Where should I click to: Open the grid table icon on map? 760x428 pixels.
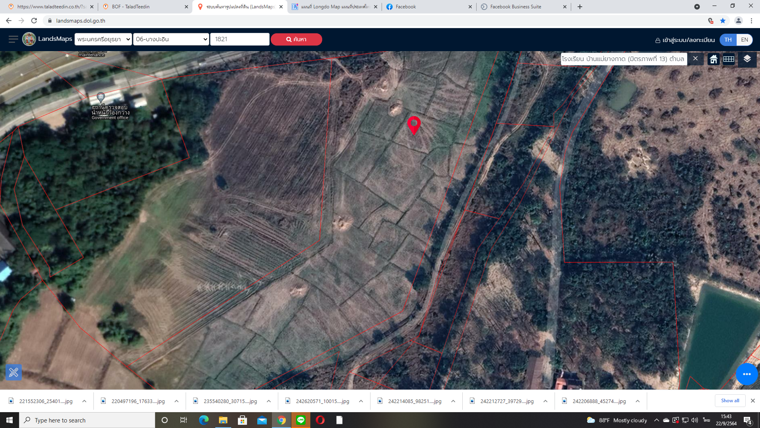[x=729, y=59]
